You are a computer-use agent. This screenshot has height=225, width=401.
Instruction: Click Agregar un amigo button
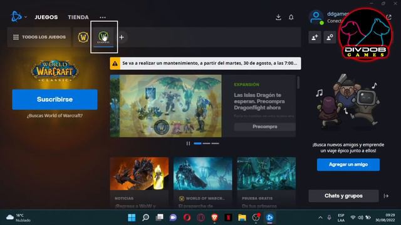pyautogui.click(x=348, y=164)
